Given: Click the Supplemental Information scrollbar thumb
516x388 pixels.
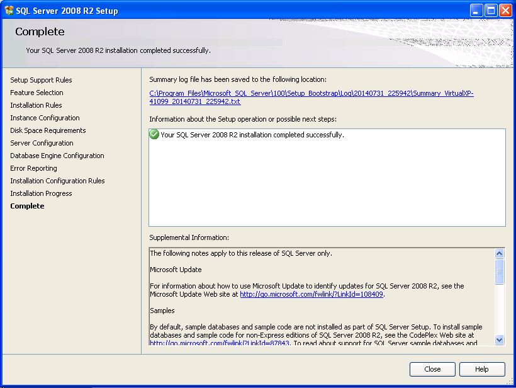Looking at the screenshot, I should tap(500, 272).
